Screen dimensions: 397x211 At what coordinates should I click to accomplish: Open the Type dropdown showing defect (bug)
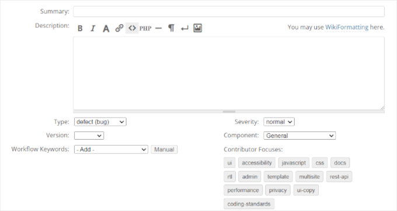point(100,122)
